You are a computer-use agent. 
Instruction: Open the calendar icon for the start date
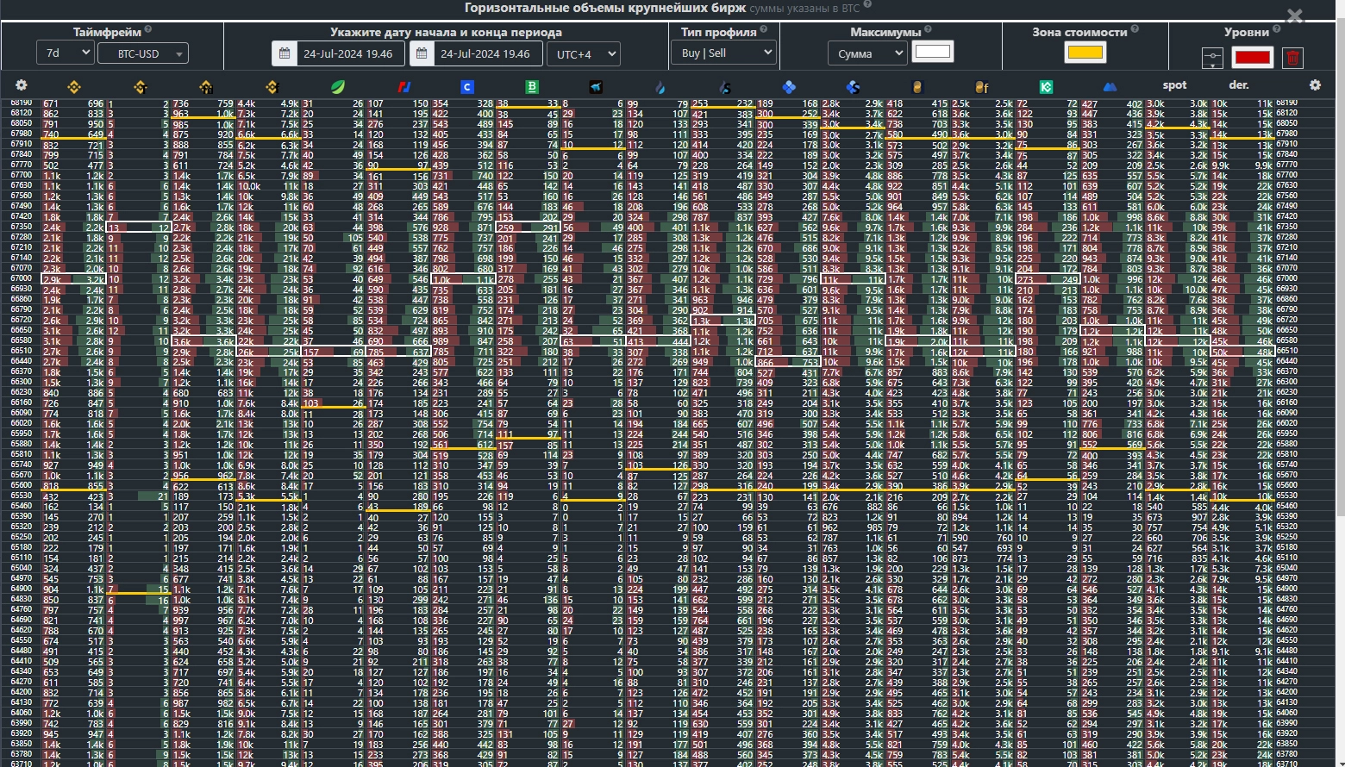point(284,53)
